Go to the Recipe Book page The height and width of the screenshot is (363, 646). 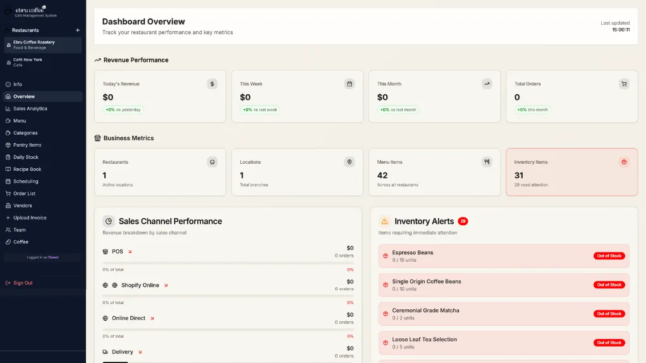coord(27,169)
